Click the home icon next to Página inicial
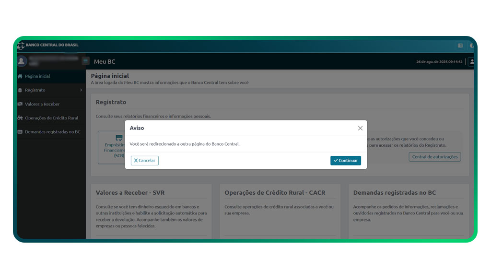The width and height of the screenshot is (491, 257). pos(20,76)
